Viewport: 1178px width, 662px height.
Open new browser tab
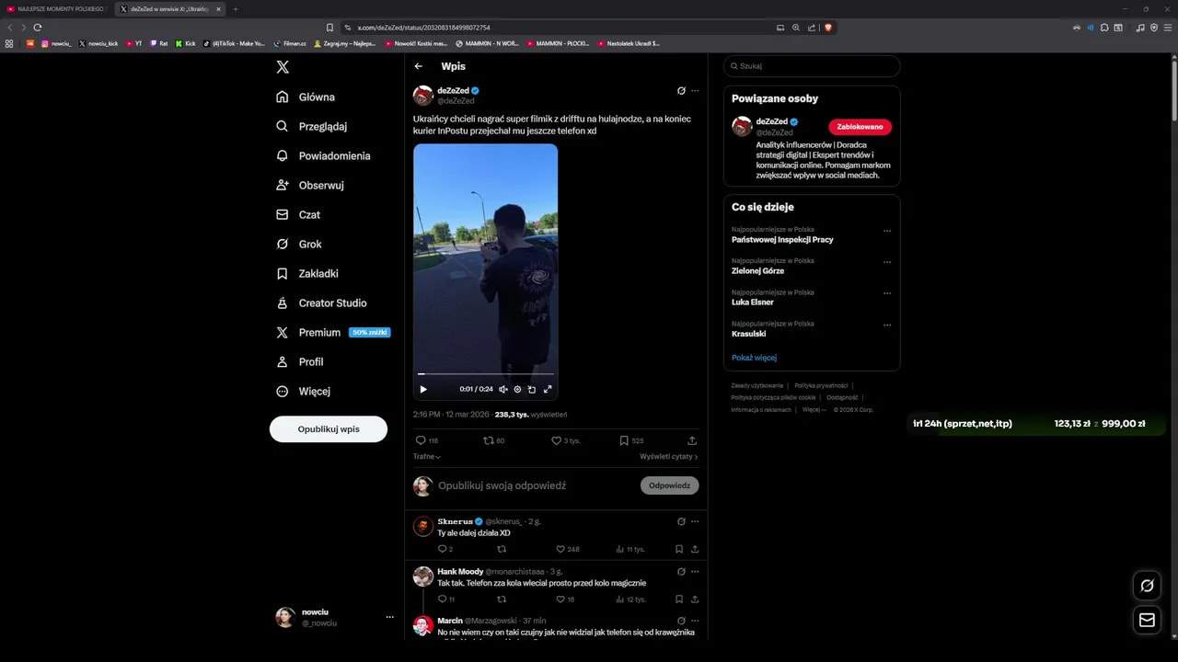235,9
